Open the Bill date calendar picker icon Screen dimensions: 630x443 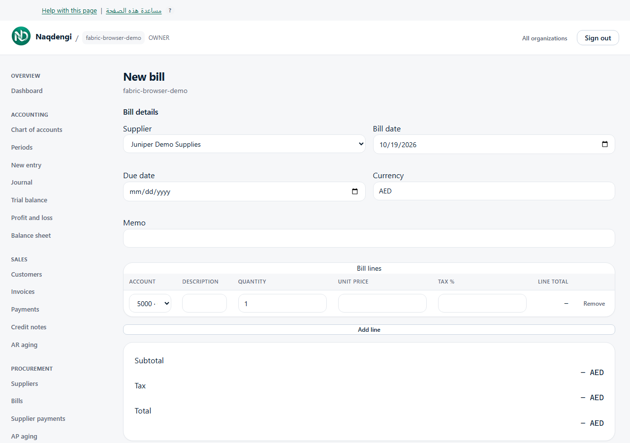605,144
